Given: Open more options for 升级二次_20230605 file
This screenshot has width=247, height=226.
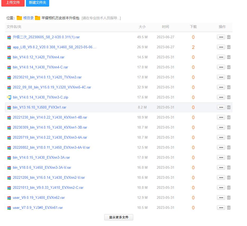Looking at the screenshot, I should click(221, 37).
